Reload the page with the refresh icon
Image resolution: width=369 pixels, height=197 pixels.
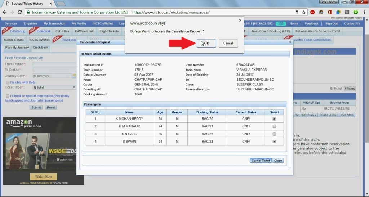tap(20, 12)
